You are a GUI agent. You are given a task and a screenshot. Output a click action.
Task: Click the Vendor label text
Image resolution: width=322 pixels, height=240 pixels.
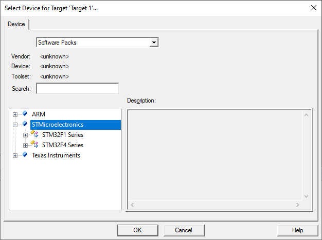point(21,56)
